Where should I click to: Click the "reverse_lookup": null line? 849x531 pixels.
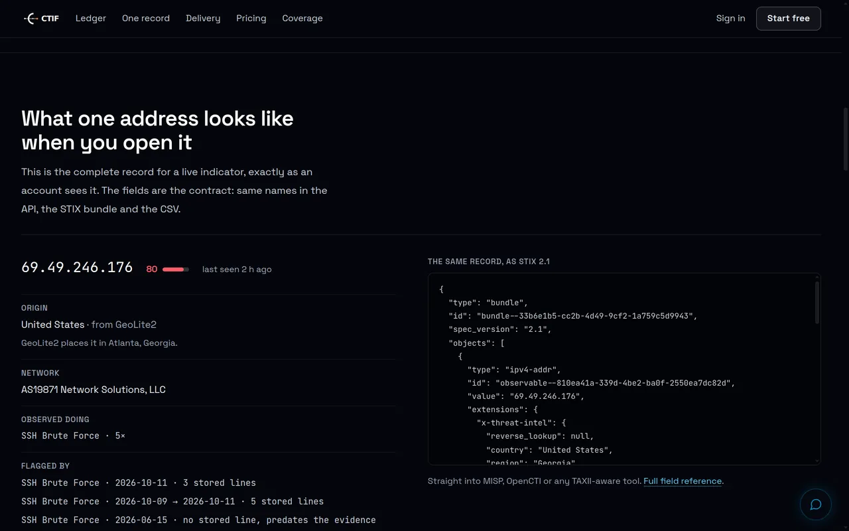(x=540, y=436)
